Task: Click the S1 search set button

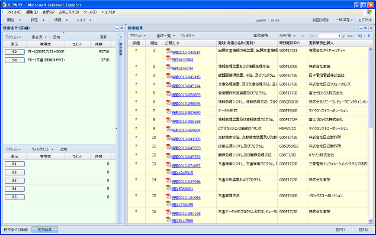Action: pos(15,60)
